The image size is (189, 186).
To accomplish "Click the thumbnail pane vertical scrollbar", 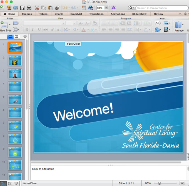I will pos(27,75).
